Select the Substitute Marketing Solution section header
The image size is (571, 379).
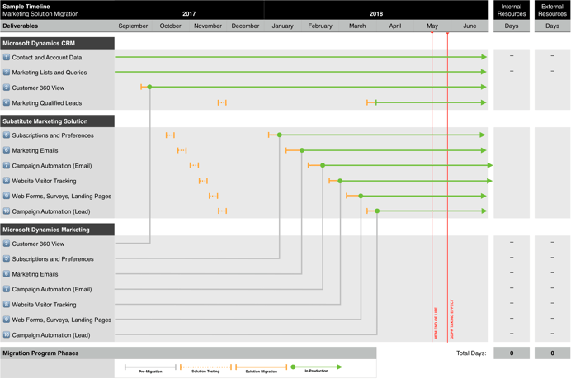[57, 121]
